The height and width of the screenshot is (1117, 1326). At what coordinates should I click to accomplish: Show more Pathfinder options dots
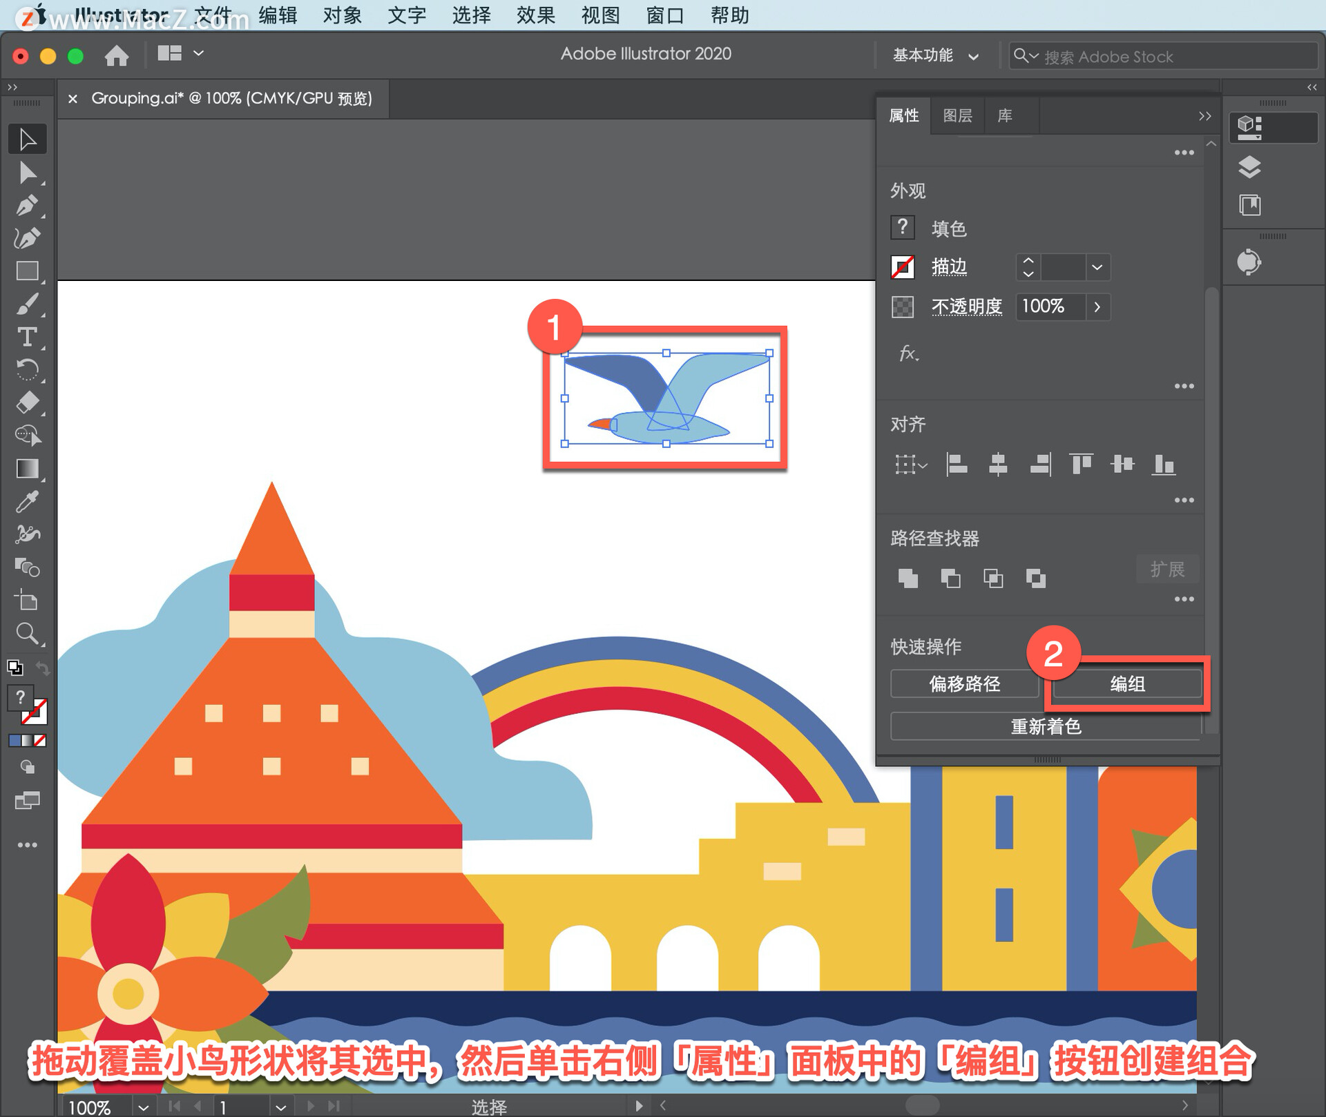point(1184,599)
